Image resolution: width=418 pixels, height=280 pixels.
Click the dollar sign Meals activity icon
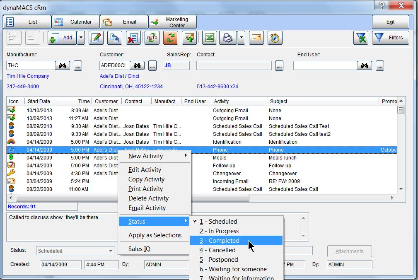click(11, 157)
